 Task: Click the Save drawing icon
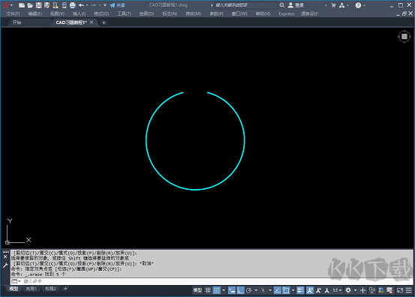coord(38,5)
